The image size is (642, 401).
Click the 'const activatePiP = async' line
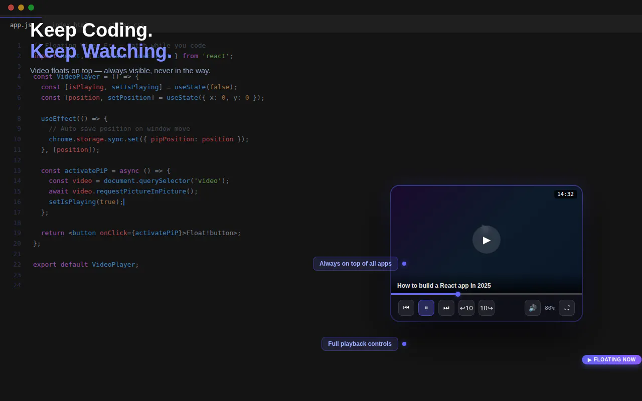click(106, 171)
